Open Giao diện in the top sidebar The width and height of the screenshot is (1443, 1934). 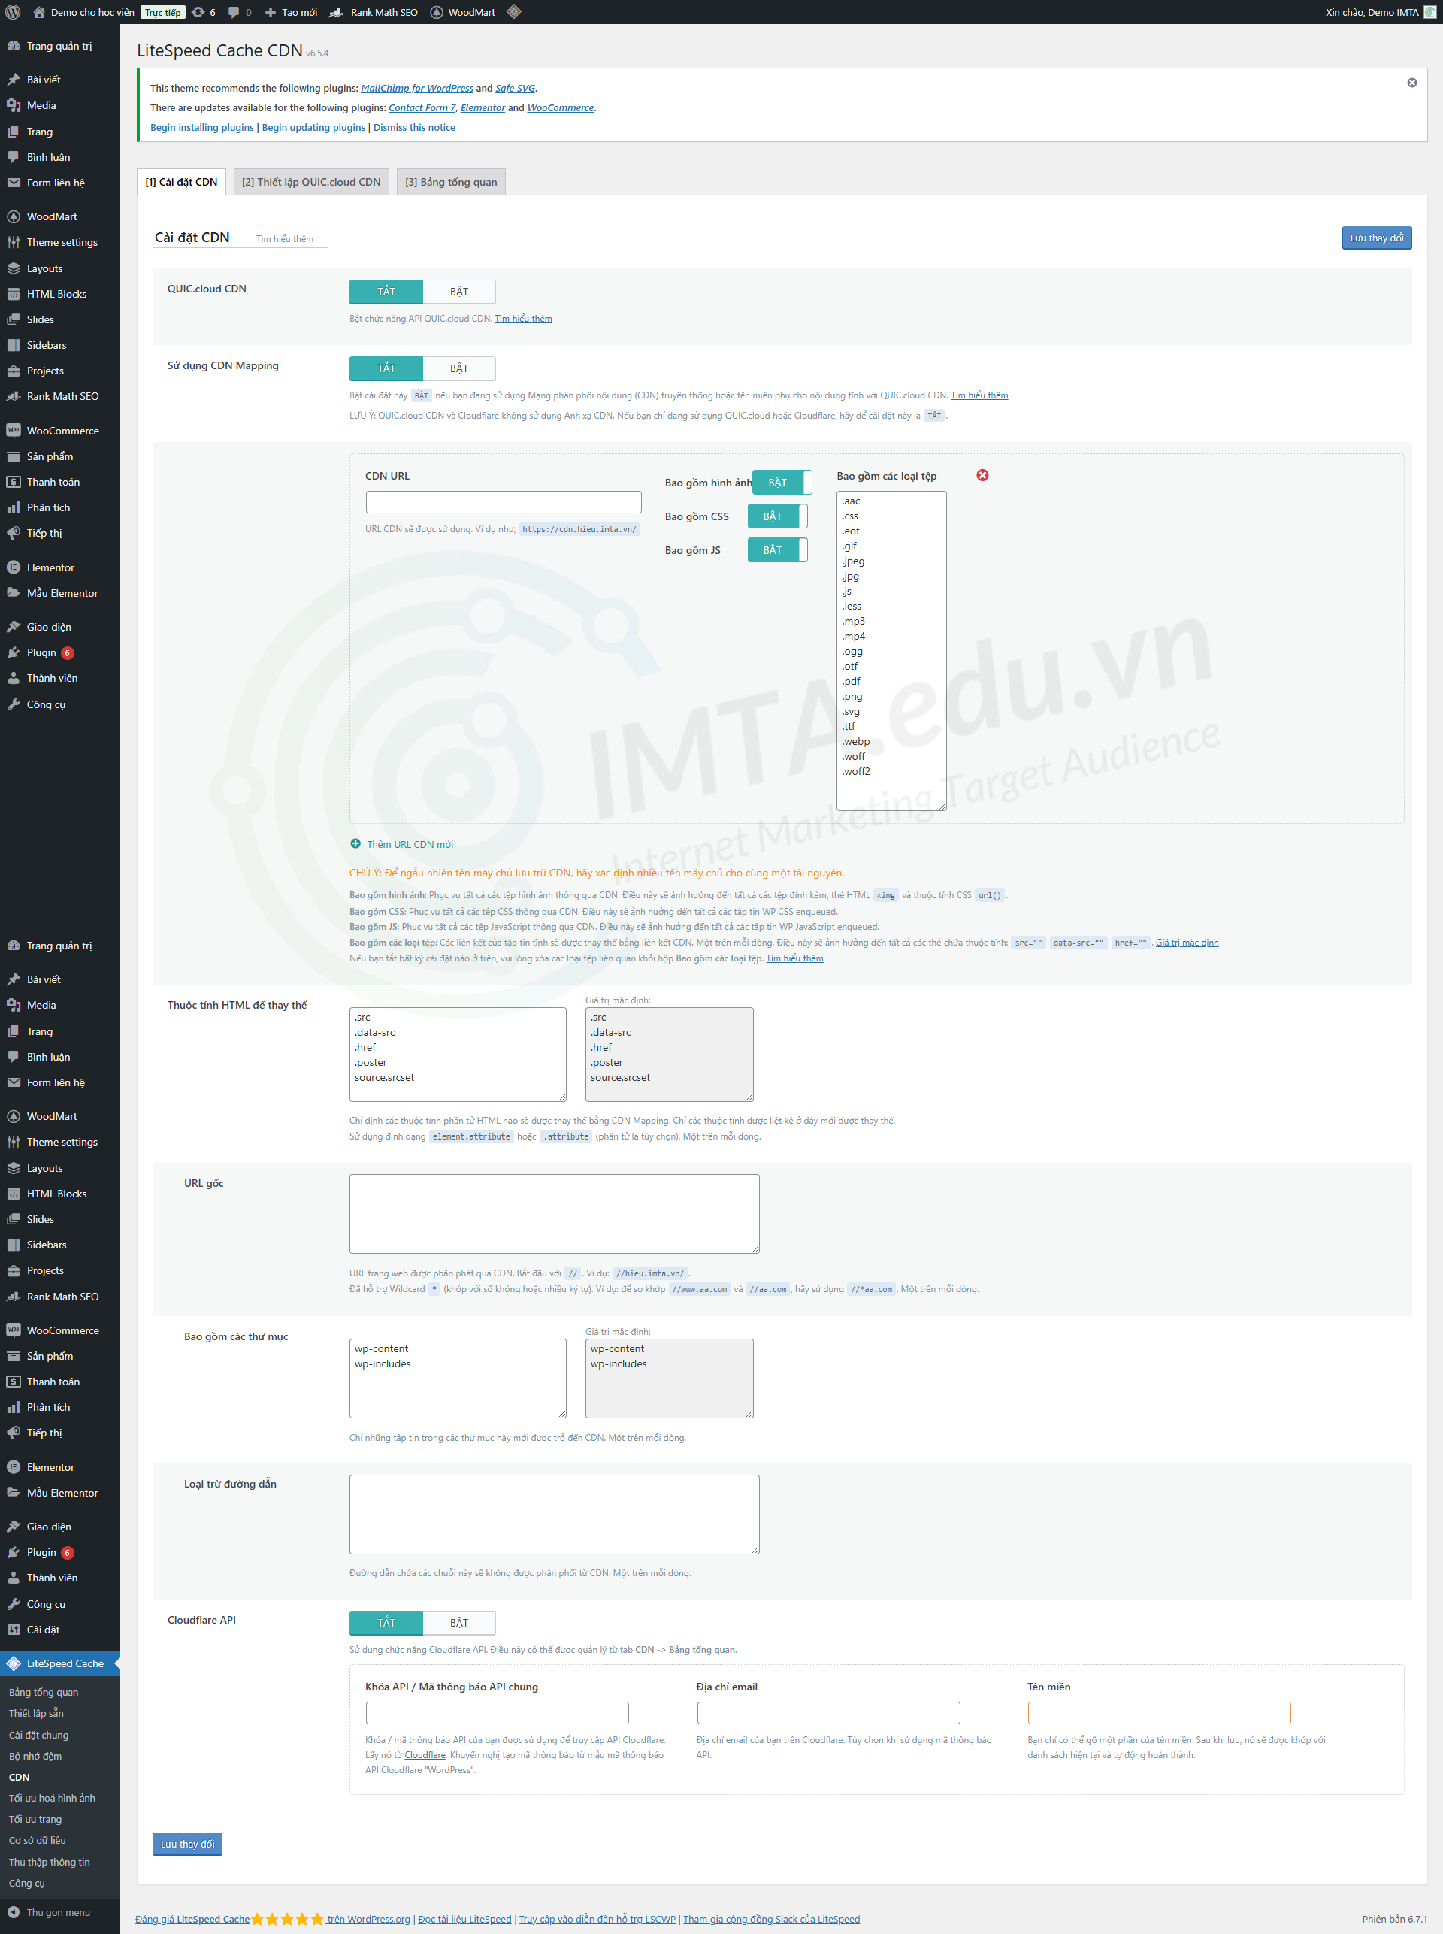[49, 627]
